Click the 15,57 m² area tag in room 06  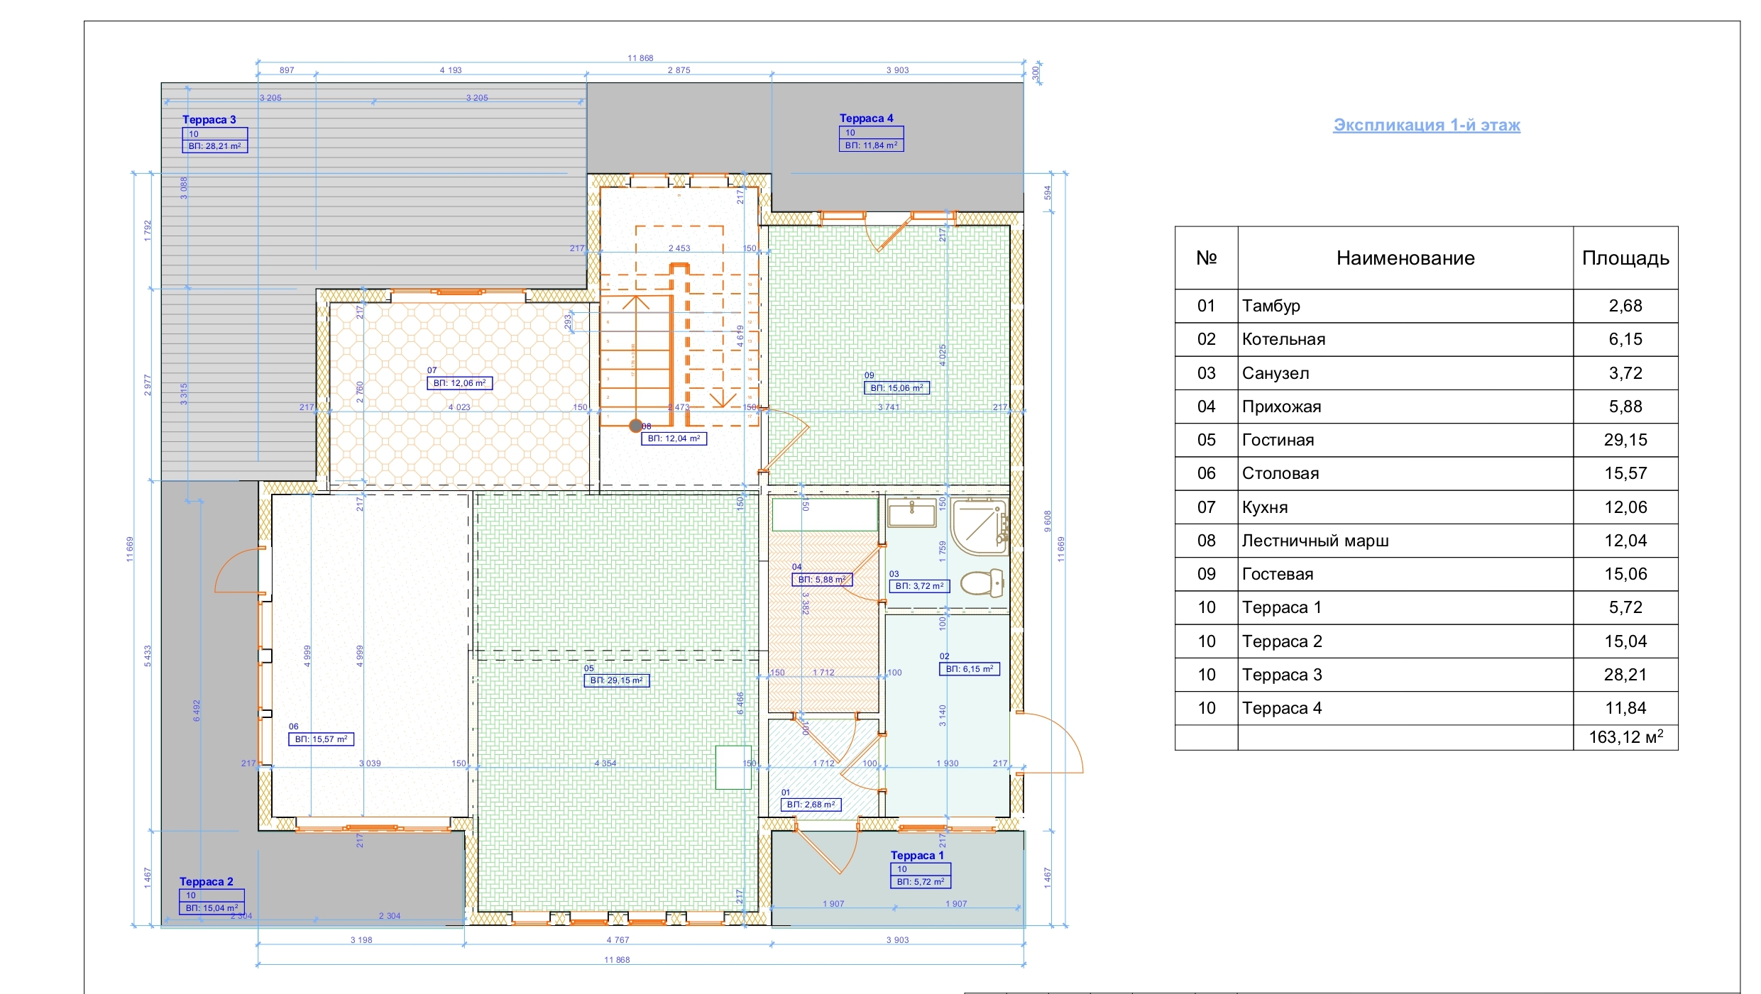tap(321, 739)
